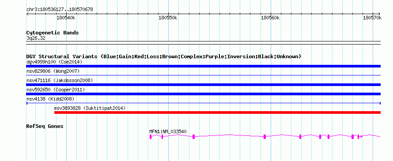Click the 3q26.32 band label
This screenshot has width=393, height=161.
[36, 38]
